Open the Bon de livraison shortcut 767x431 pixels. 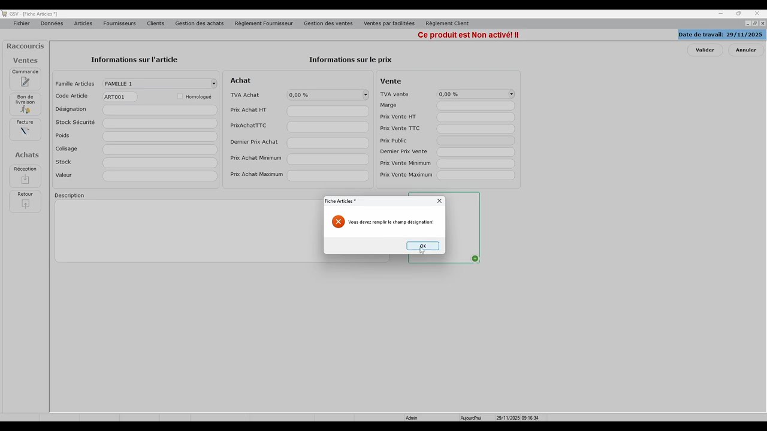[x=25, y=104]
